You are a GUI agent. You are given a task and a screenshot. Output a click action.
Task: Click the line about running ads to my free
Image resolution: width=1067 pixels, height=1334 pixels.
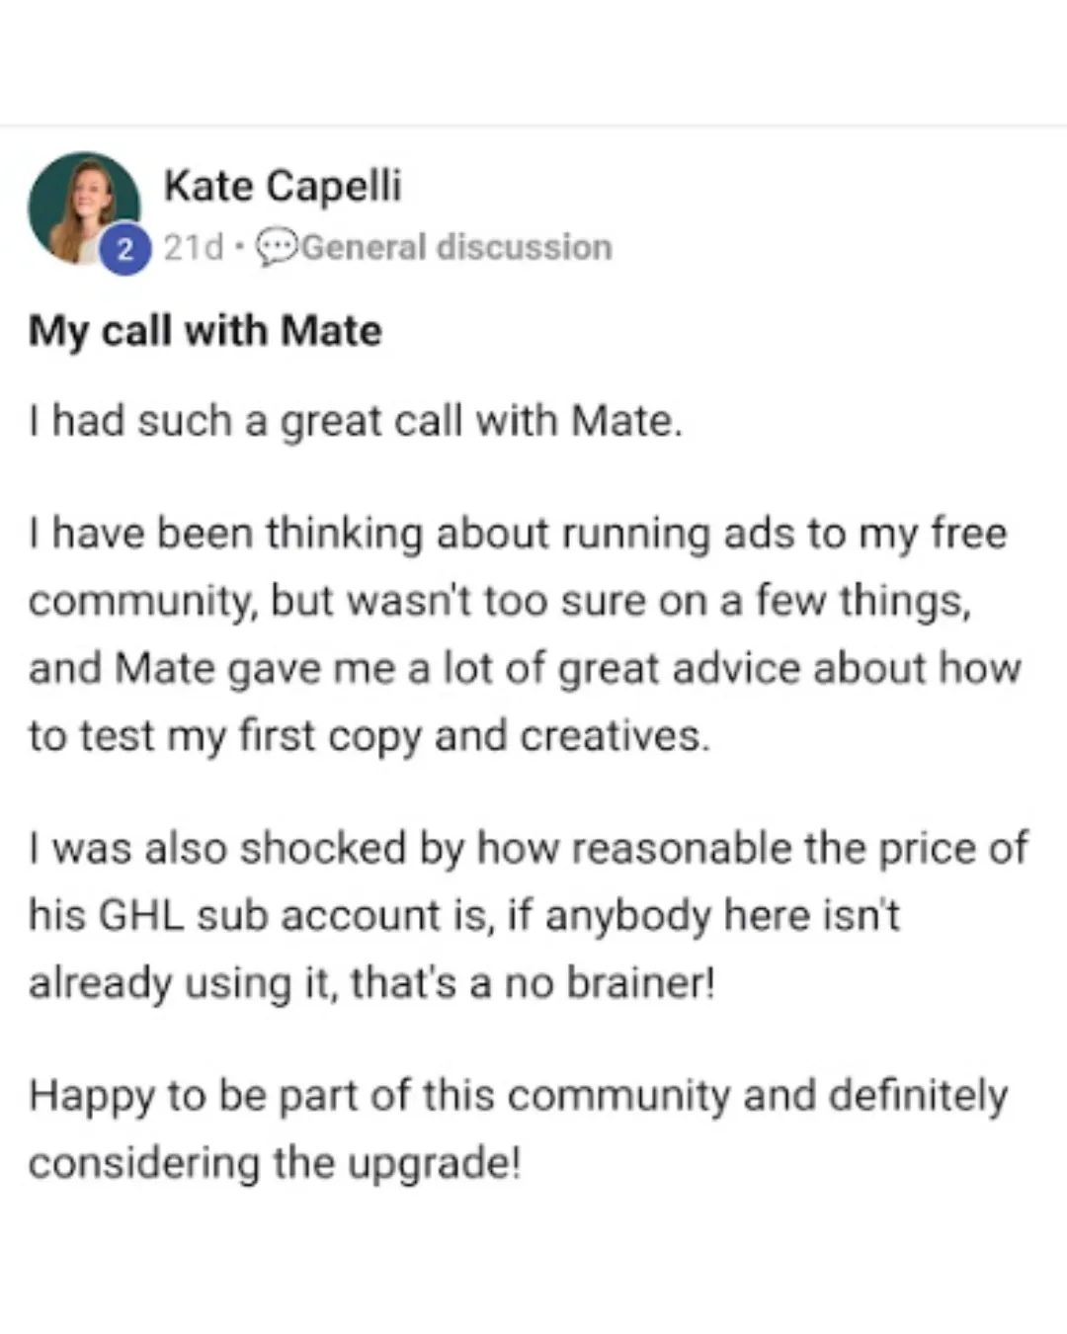(518, 535)
